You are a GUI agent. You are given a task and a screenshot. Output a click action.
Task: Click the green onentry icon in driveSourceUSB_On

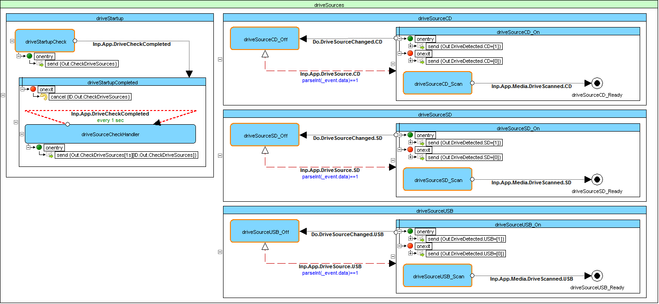[x=410, y=232]
